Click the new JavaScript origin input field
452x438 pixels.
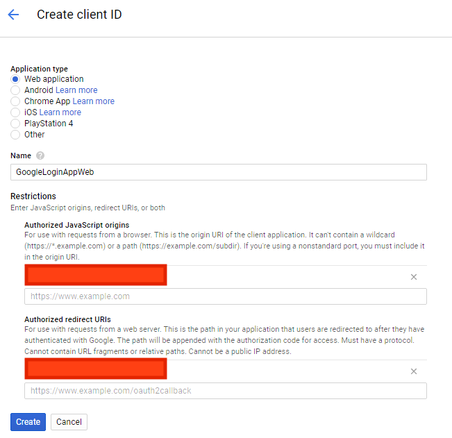226,296
